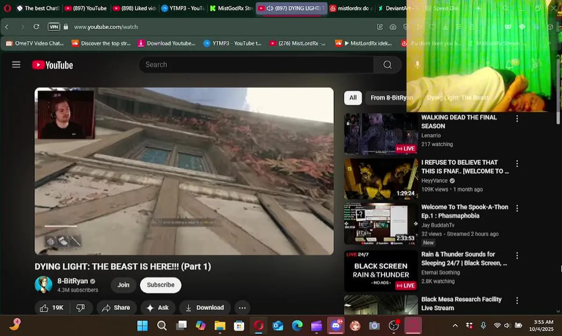The image size is (562, 336).
Task: Open Walking Dead Final Season live thumbnail
Action: tap(381, 133)
